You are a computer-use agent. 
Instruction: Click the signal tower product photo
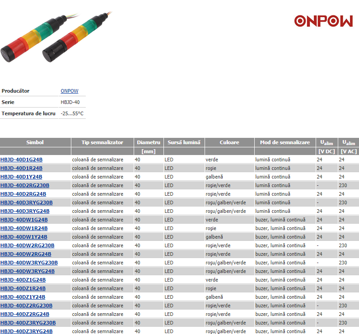(56, 37)
